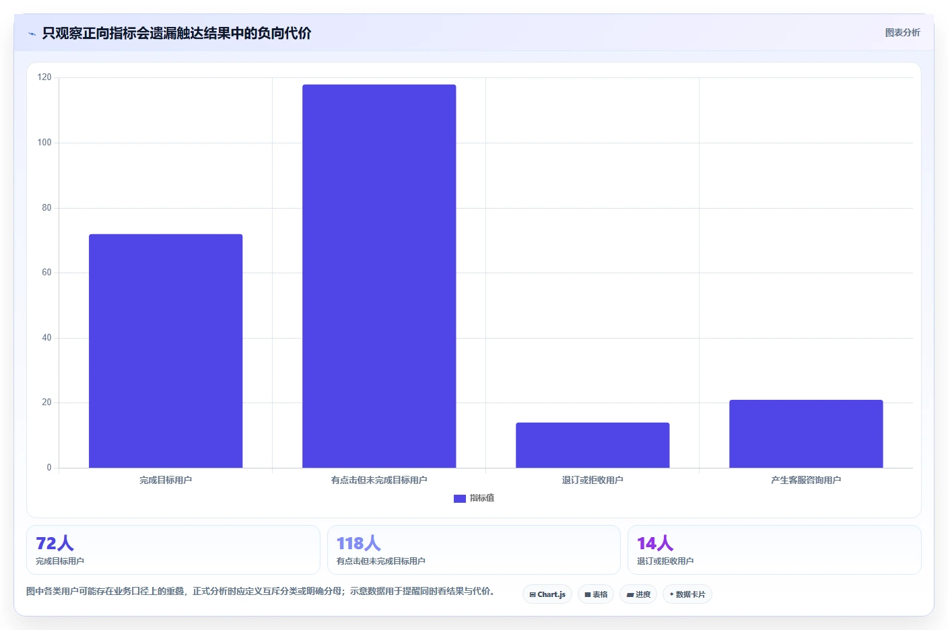The height and width of the screenshot is (630, 948).
Task: Click the 图表分析 label in the header
Action: coord(902,32)
